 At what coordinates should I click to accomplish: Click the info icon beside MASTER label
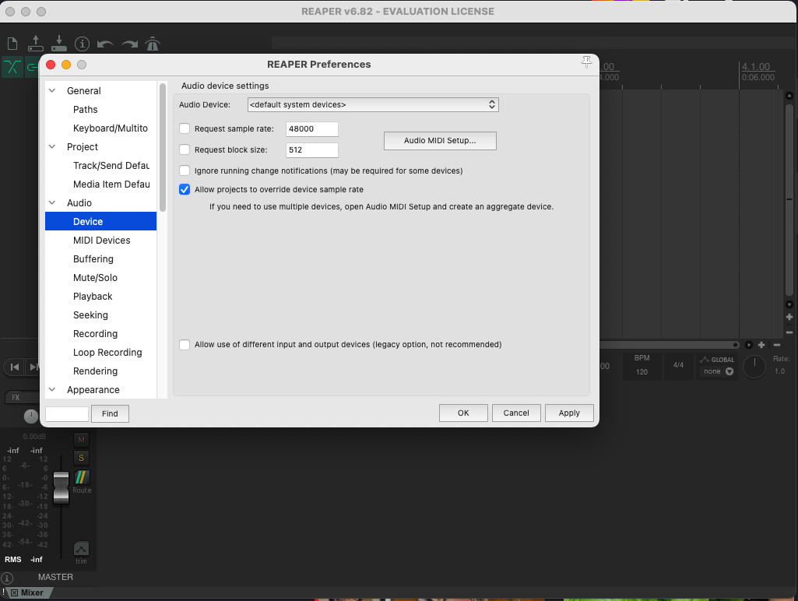click(x=7, y=578)
